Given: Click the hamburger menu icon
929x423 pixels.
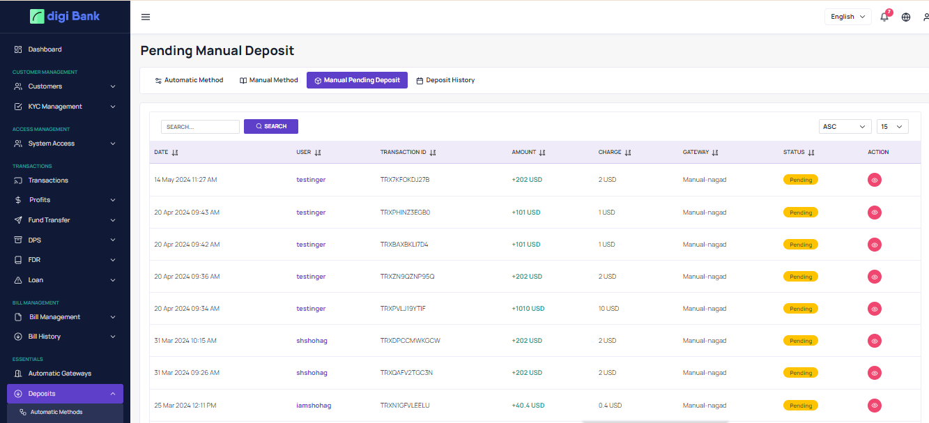Looking at the screenshot, I should (x=146, y=17).
